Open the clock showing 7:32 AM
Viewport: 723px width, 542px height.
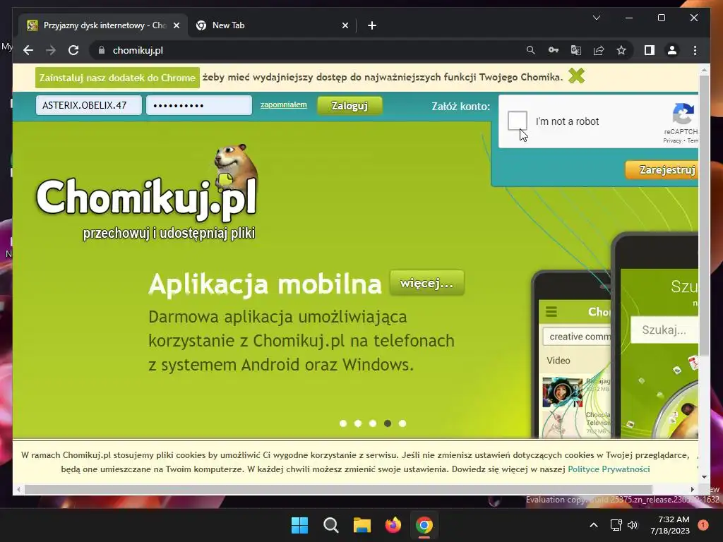coord(670,525)
